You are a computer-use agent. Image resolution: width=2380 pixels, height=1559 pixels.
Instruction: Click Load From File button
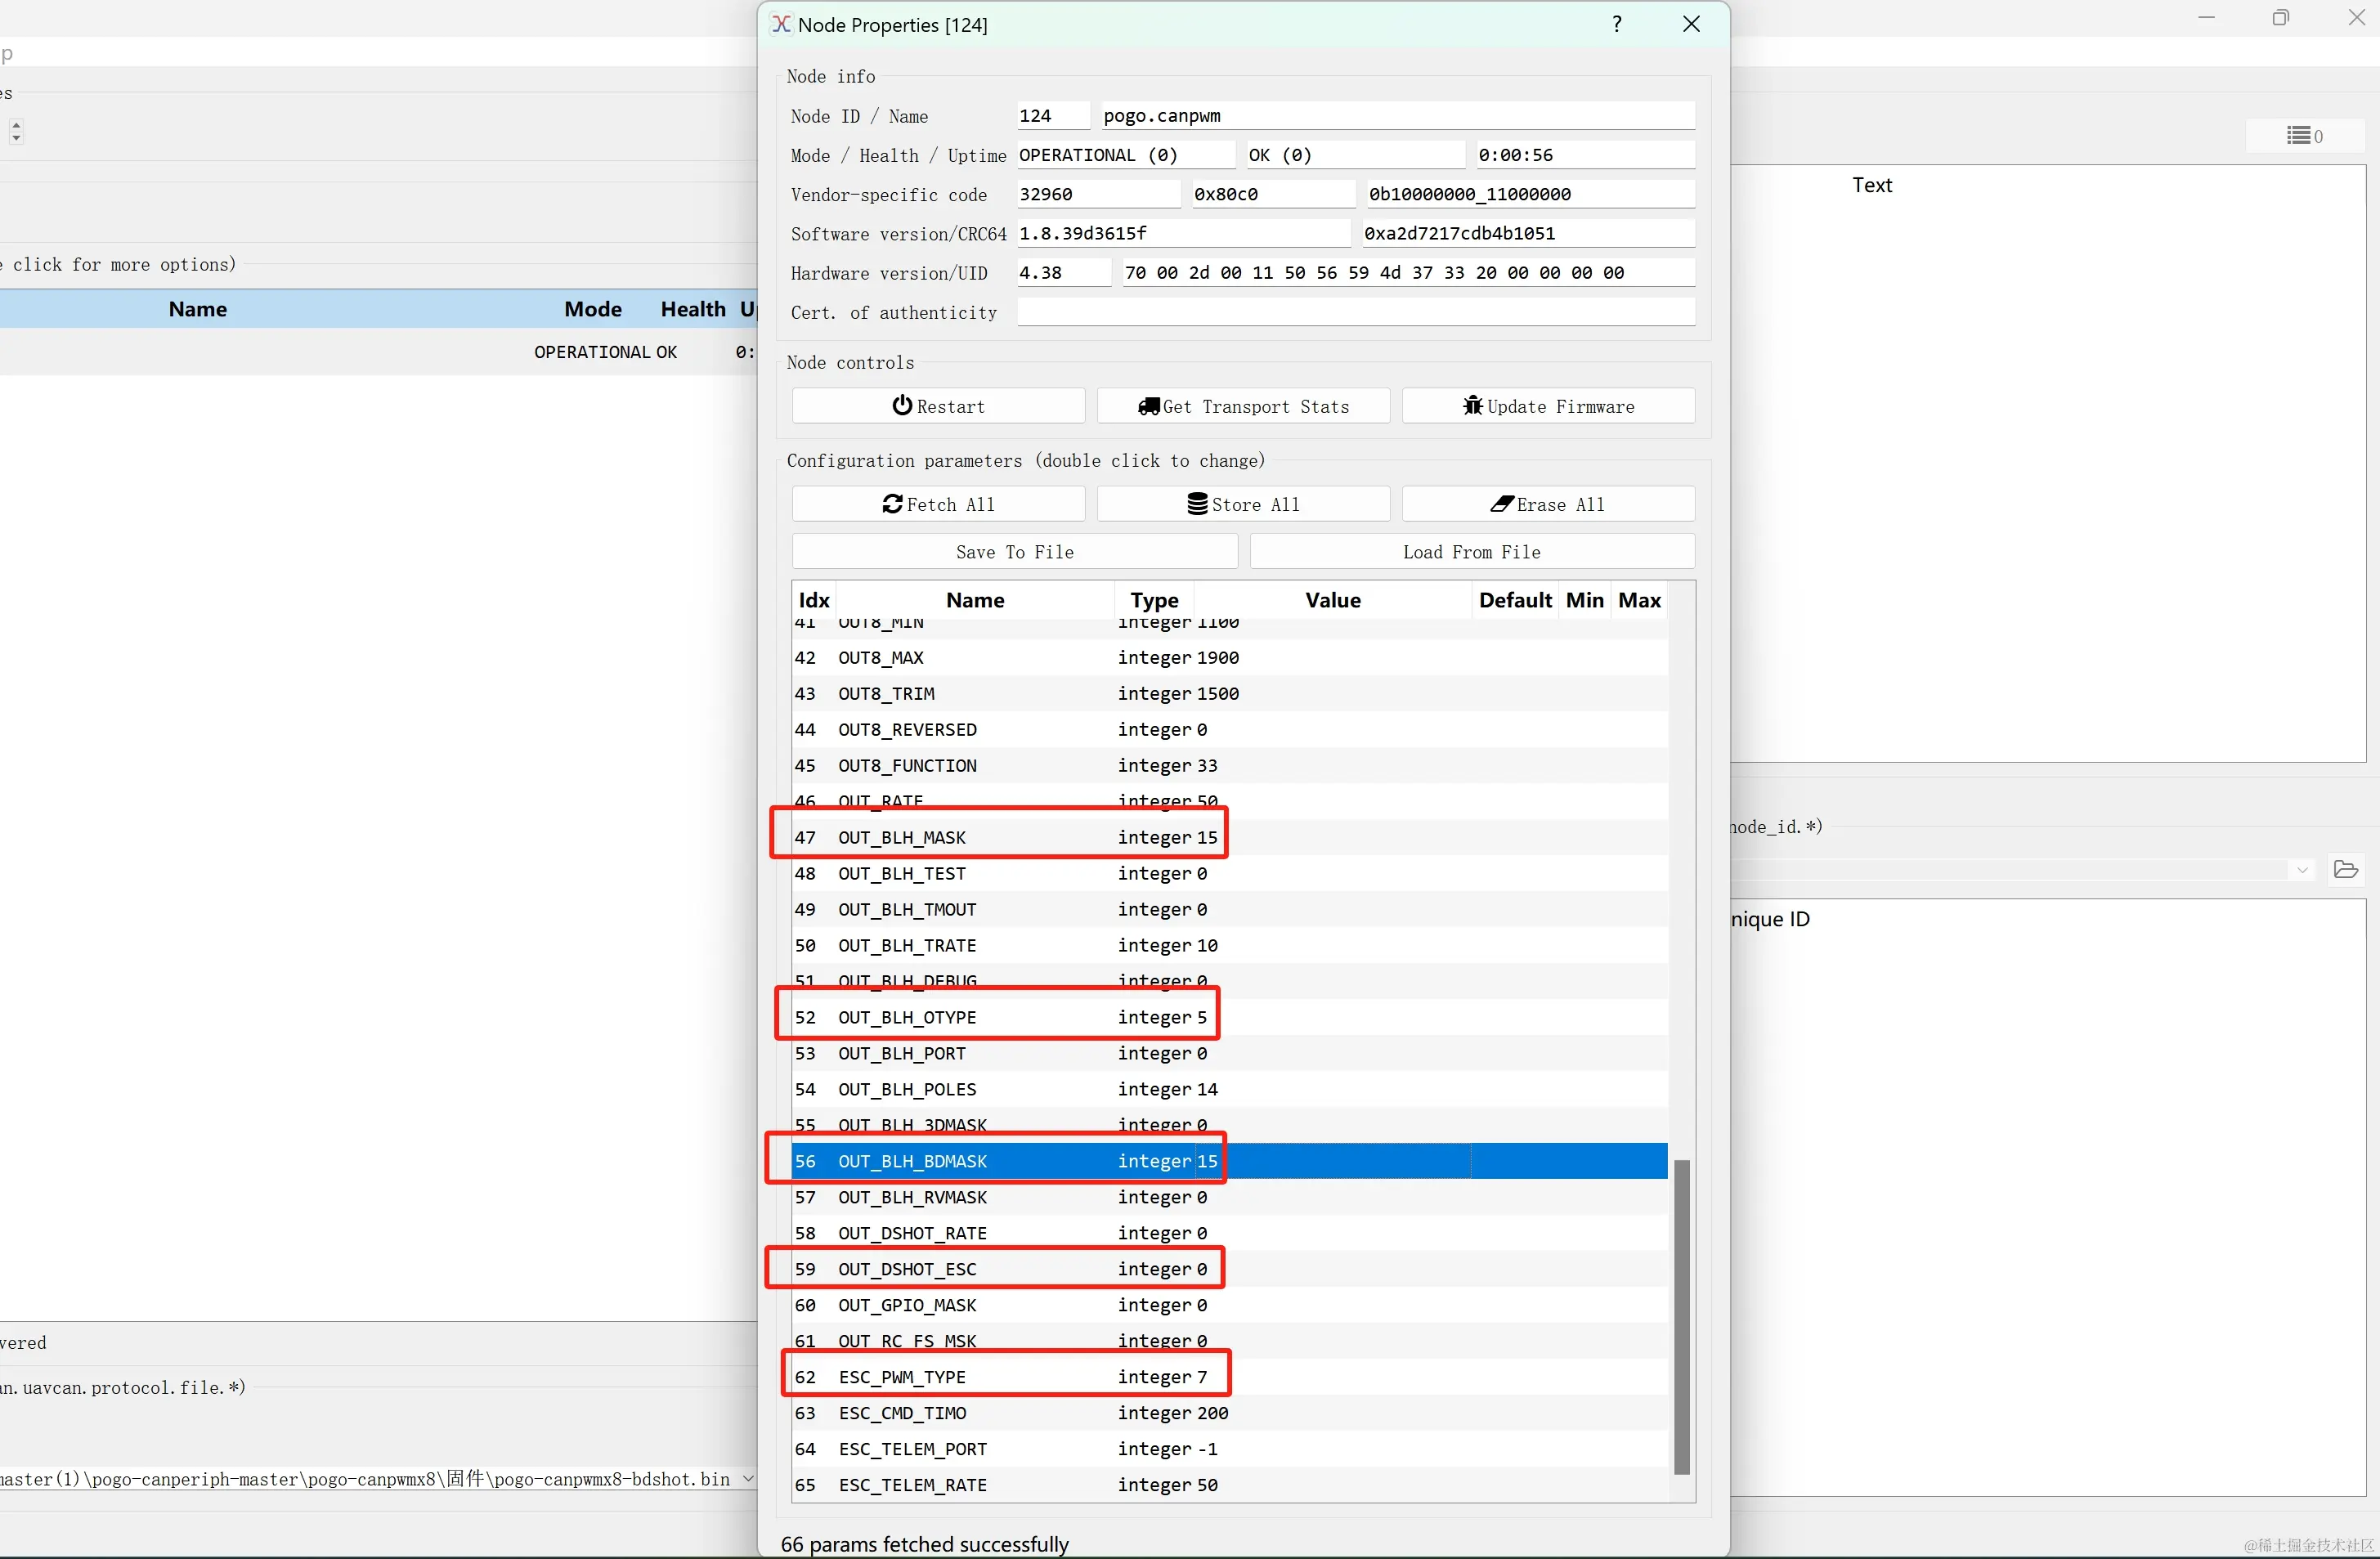pyautogui.click(x=1471, y=552)
